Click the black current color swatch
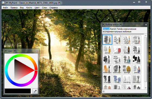The width and height of the screenshot is (152, 99). pos(18,91)
